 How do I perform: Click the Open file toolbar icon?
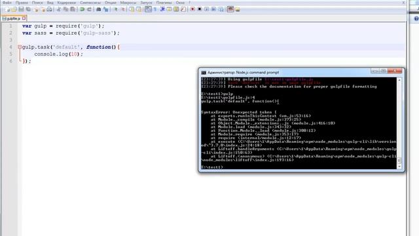14,9
